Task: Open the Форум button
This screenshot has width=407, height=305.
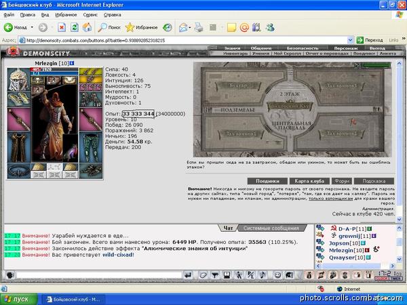Action: 342,181
